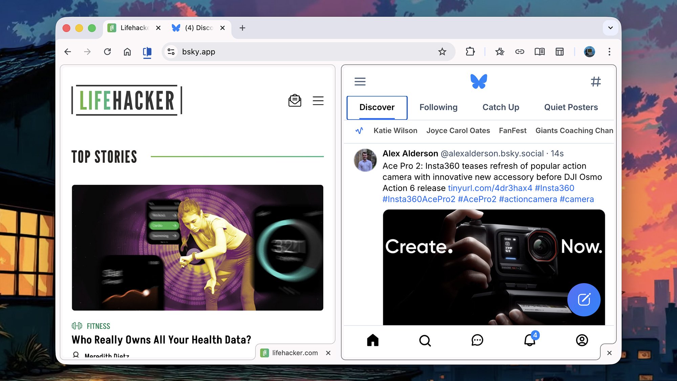Open the Health Data article headline
The height and width of the screenshot is (381, 677).
tap(161, 339)
